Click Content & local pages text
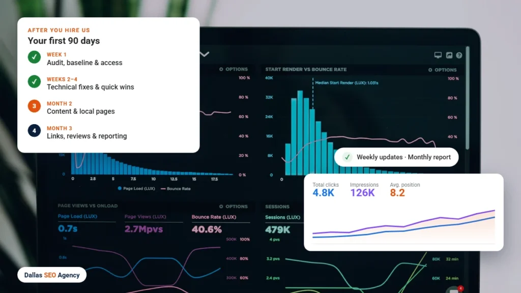 (81, 111)
